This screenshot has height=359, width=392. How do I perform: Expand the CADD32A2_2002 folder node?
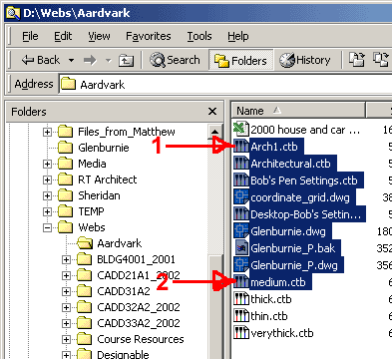66,307
